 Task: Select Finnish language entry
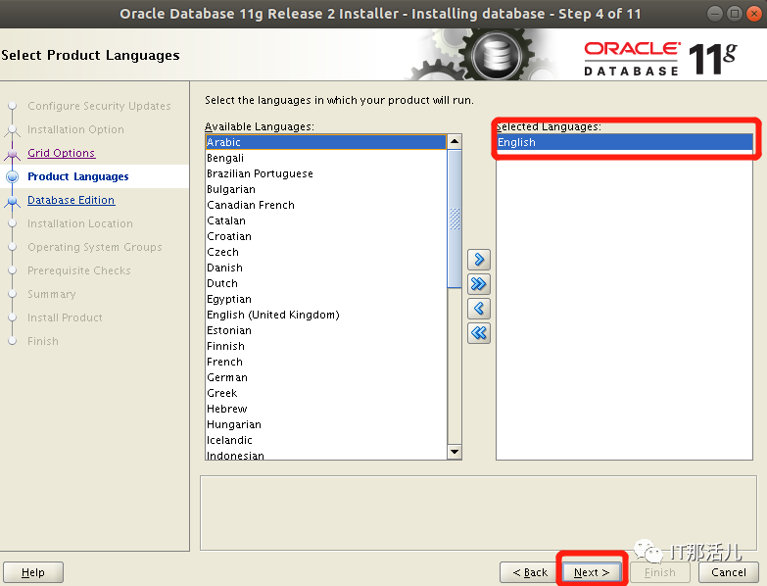[326, 346]
